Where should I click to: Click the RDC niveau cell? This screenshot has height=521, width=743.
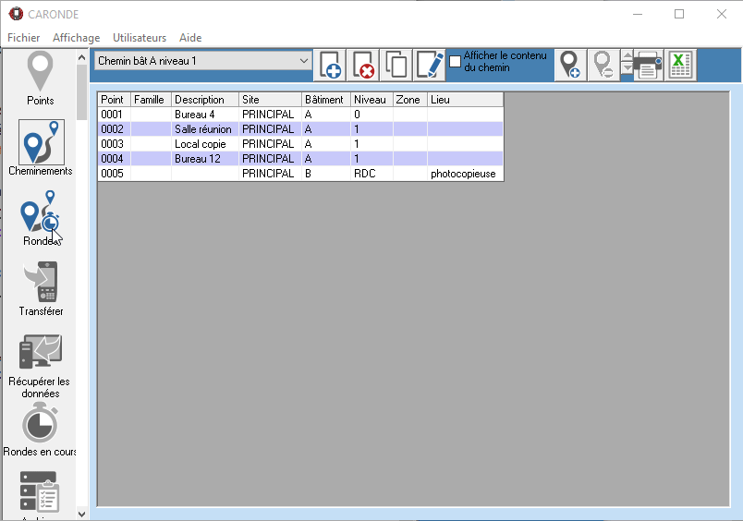click(371, 174)
